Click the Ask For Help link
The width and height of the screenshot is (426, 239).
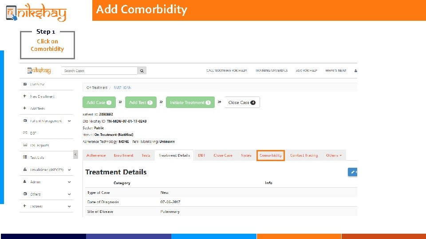(x=307, y=70)
